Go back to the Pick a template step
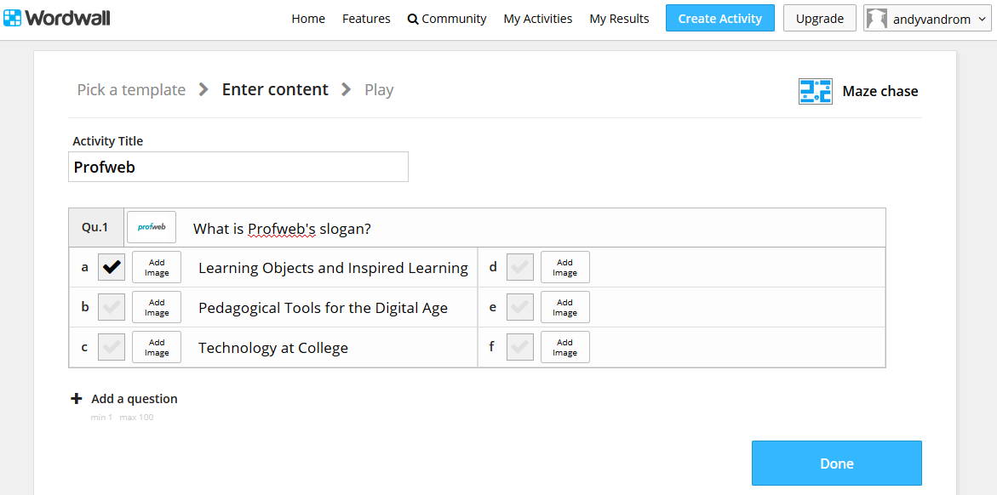 point(132,89)
